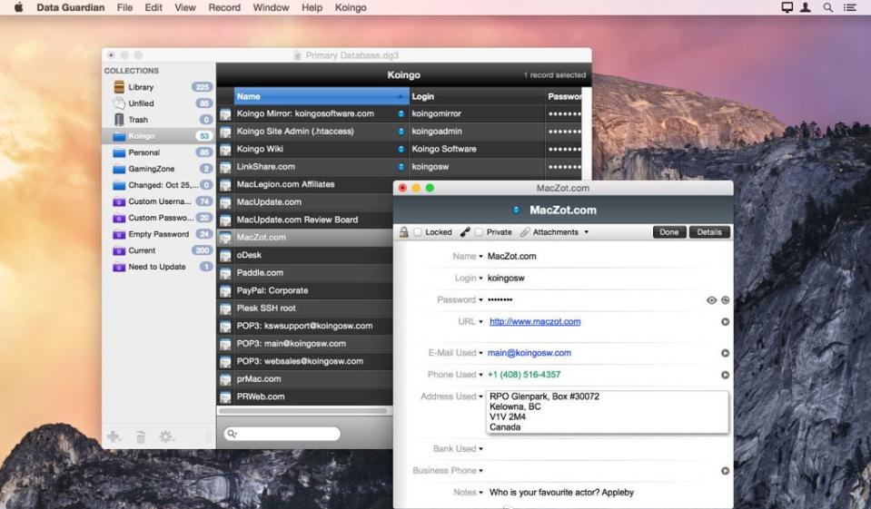
Task: Click the trash icon in sidebar footer
Action: coord(141,436)
